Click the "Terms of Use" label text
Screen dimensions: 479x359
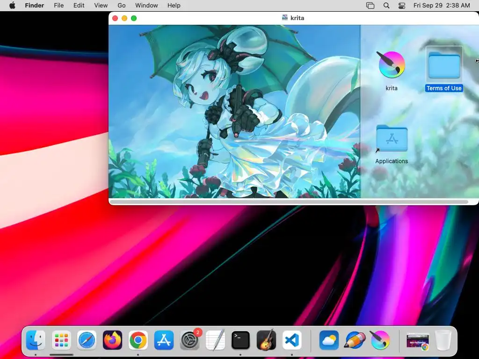tap(444, 88)
